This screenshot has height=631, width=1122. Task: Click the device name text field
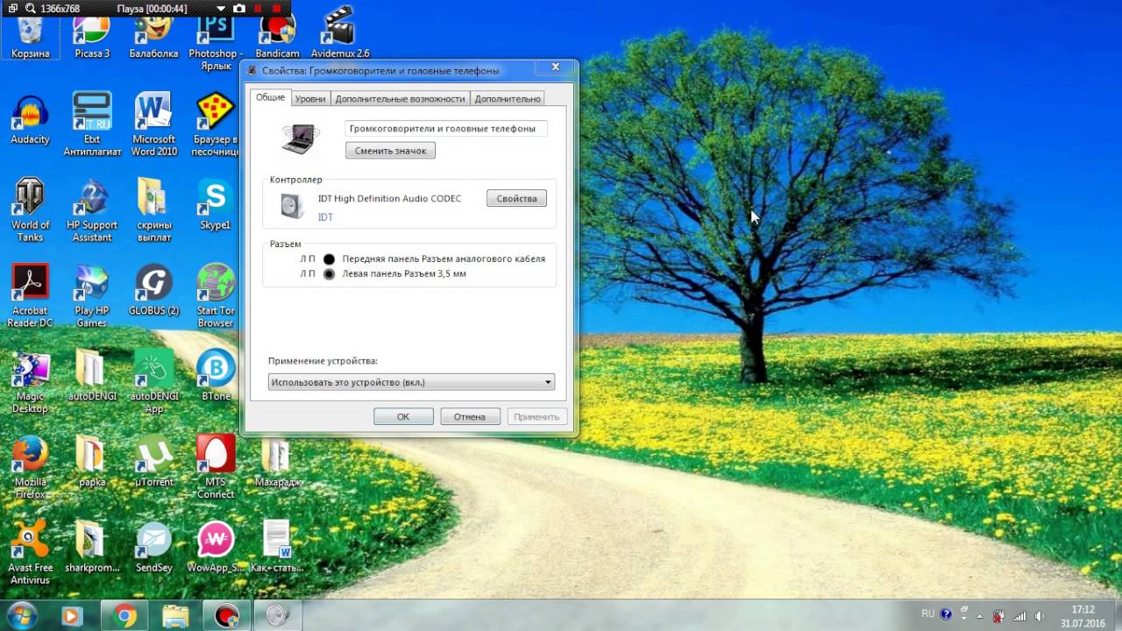click(445, 129)
